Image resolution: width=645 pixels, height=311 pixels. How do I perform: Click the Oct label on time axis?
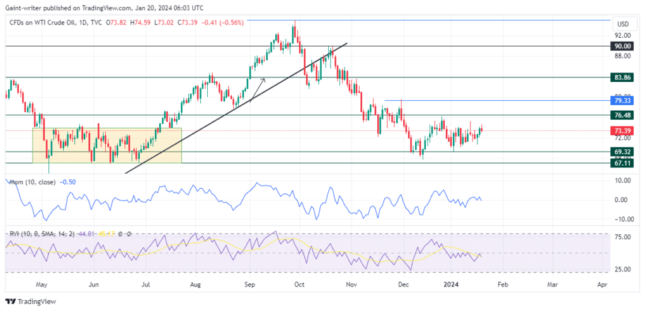[x=300, y=285]
